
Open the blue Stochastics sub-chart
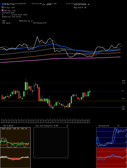[x=112, y=137]
